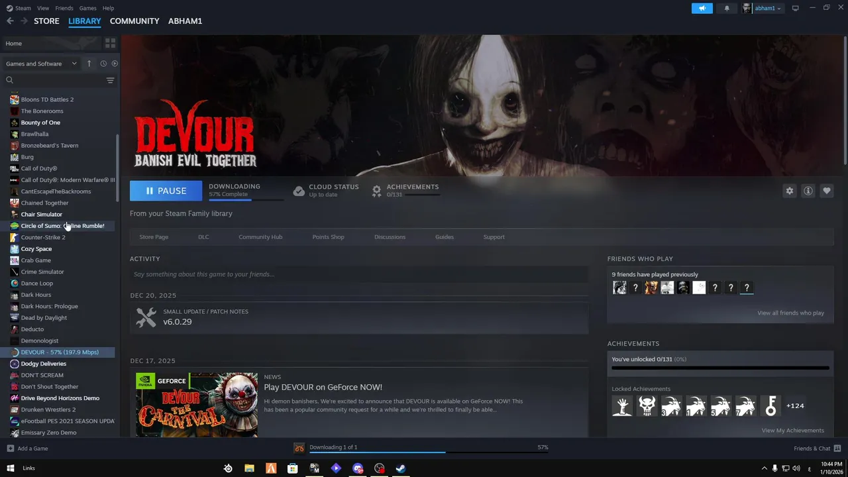The height and width of the screenshot is (477, 848).
Task: Click the Cloud Status check icon
Action: point(299,191)
